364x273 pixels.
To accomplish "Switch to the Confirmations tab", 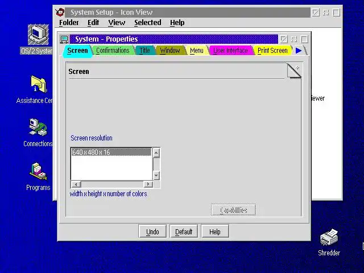I will (113, 51).
